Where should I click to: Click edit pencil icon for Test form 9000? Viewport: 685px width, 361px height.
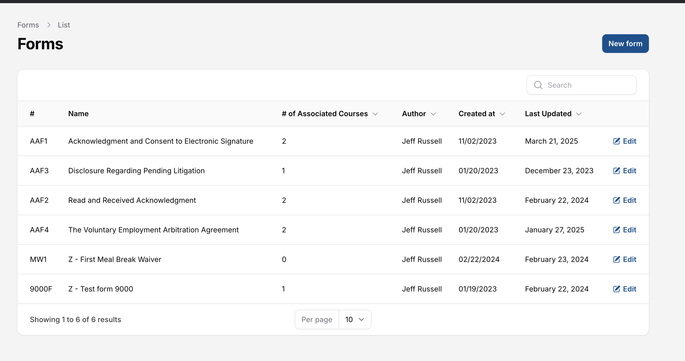tap(616, 289)
